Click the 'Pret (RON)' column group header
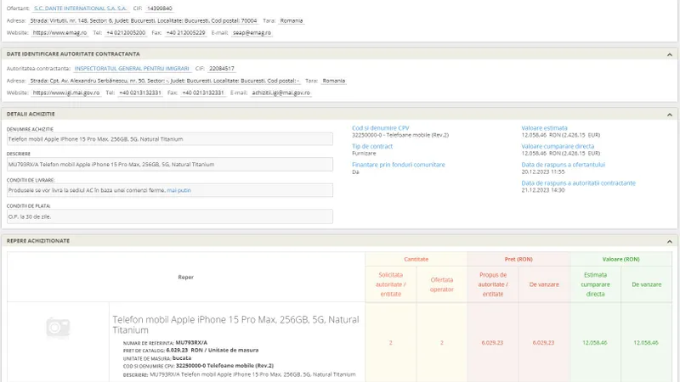The image size is (680, 382). tap(518, 259)
